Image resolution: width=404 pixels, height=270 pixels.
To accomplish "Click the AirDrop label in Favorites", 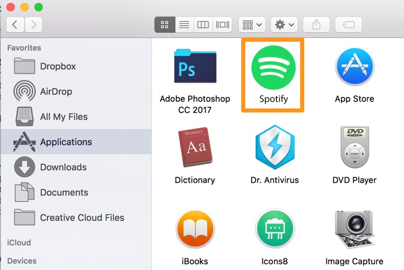I will [56, 92].
